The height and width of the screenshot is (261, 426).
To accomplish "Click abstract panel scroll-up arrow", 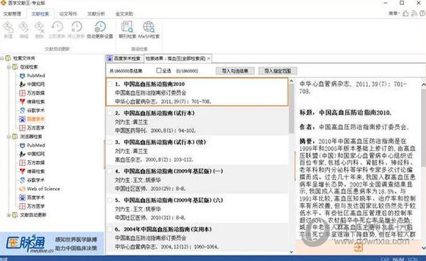I will [x=423, y=85].
